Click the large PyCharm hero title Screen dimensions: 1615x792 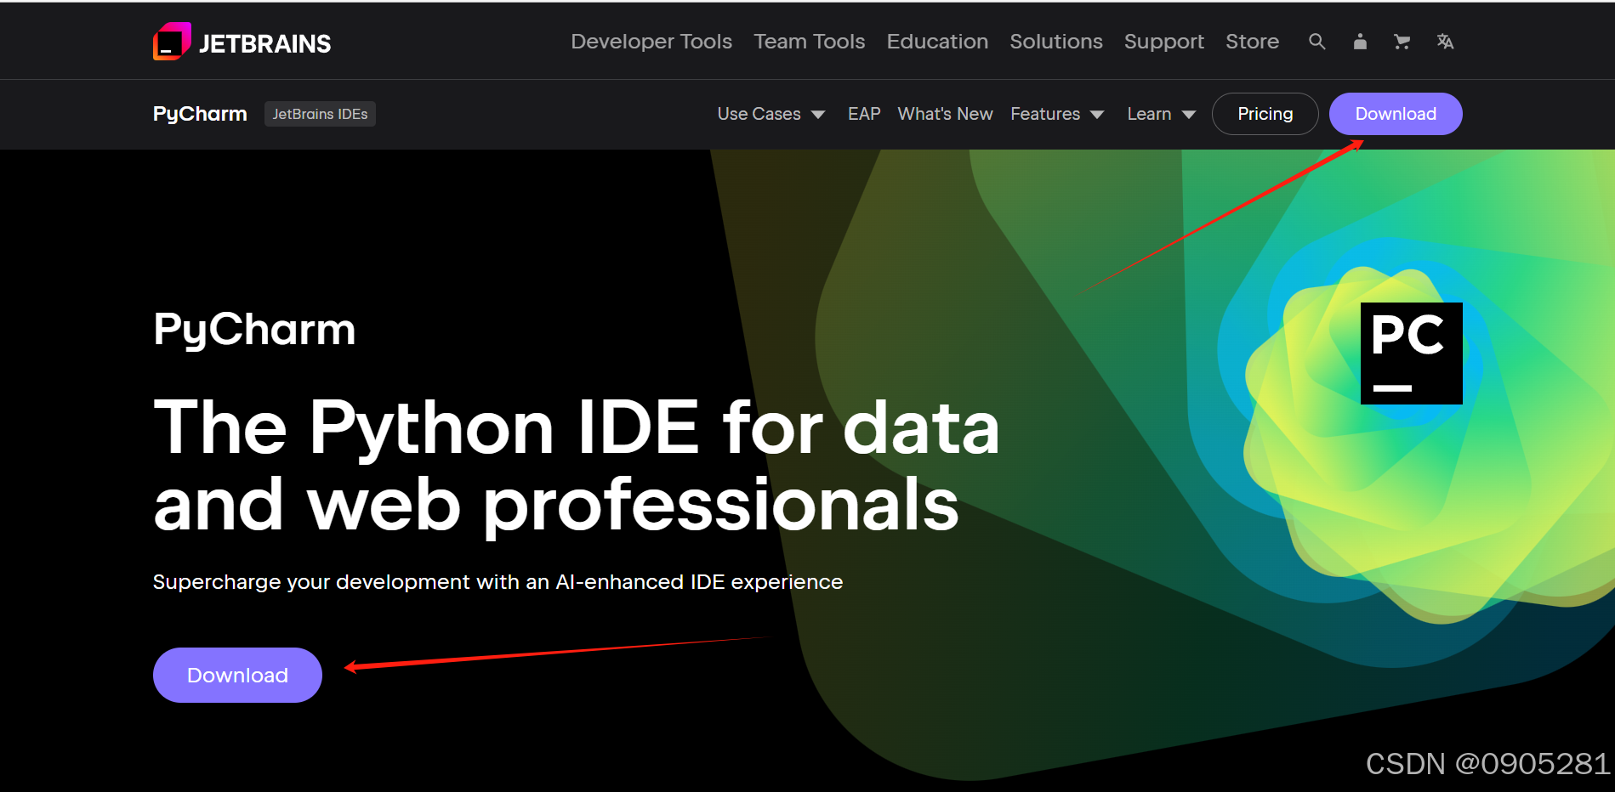(x=254, y=330)
